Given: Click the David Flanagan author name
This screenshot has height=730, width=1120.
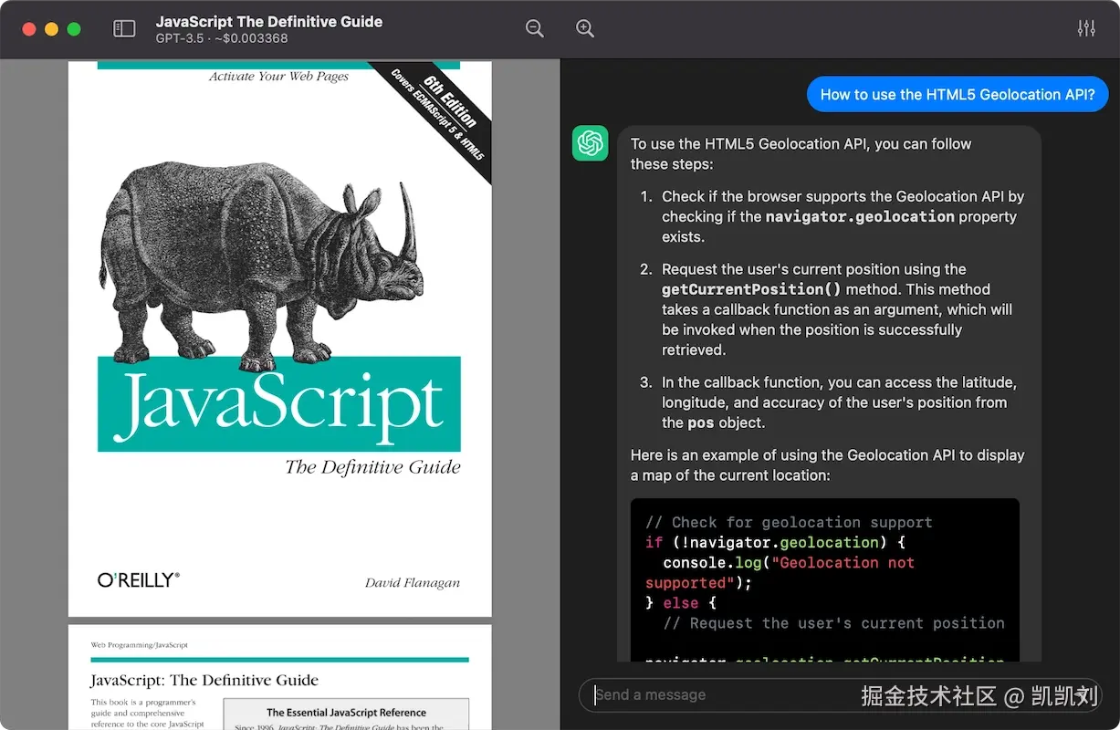Looking at the screenshot, I should pos(412,583).
